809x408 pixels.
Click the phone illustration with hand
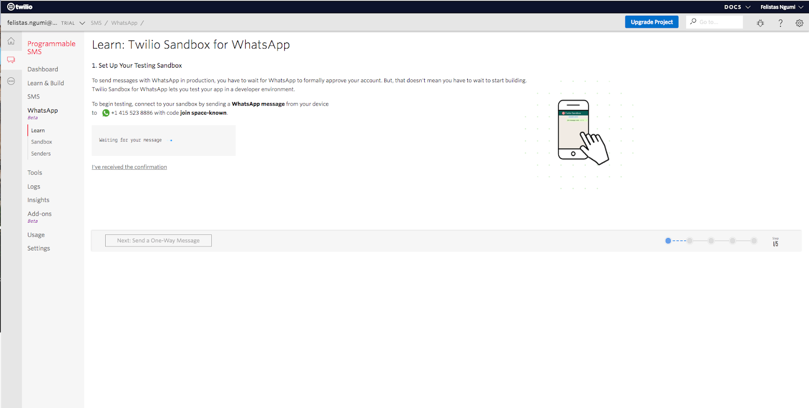(x=583, y=132)
